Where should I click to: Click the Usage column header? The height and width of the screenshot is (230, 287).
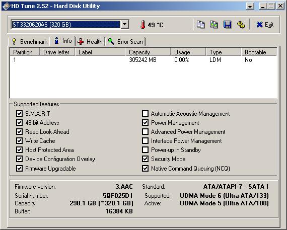(188, 52)
